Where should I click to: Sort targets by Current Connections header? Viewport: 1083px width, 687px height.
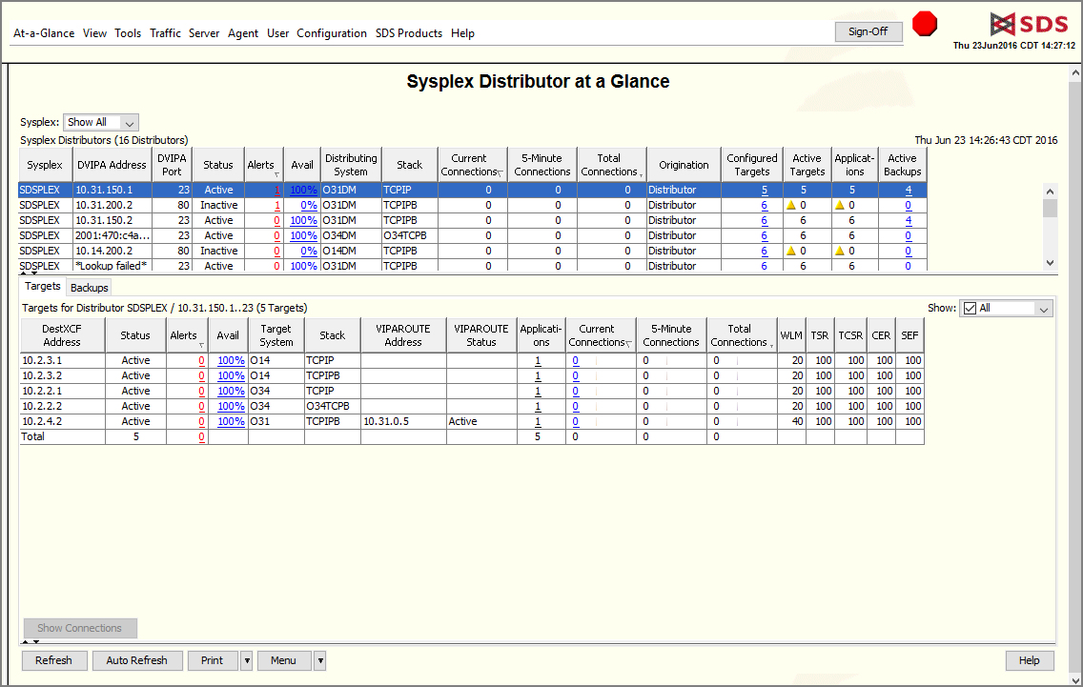(x=601, y=335)
